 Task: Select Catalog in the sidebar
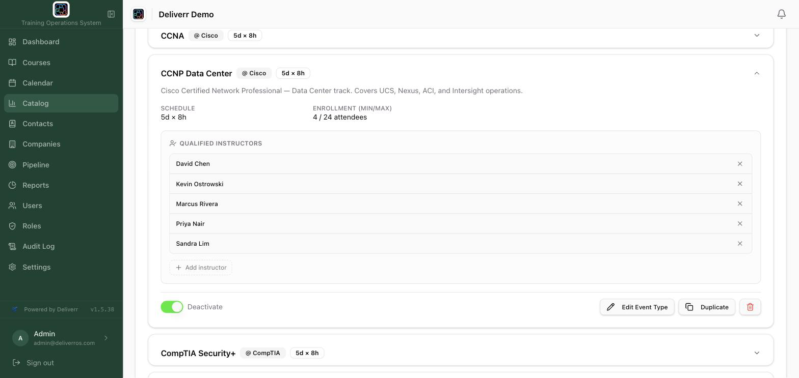pyautogui.click(x=61, y=103)
